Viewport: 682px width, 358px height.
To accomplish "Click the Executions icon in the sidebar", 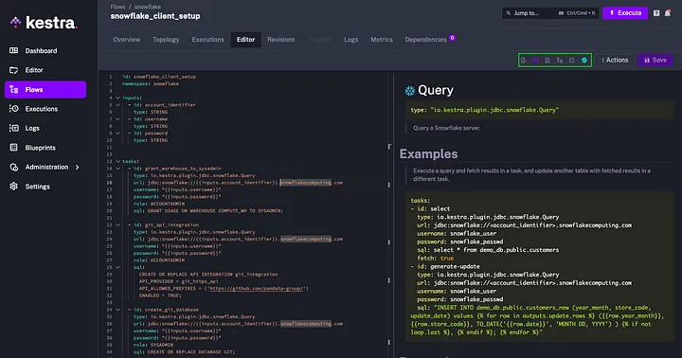I will [14, 109].
